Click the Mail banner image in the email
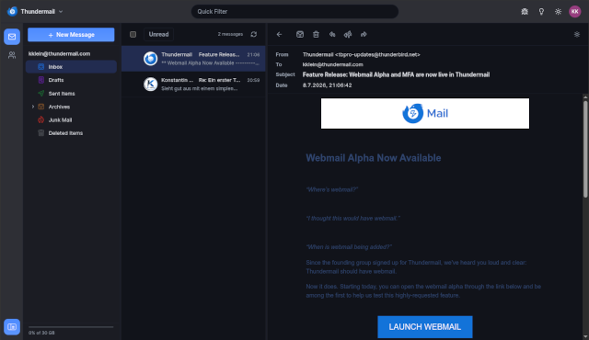This screenshot has height=340, width=589. [x=425, y=114]
